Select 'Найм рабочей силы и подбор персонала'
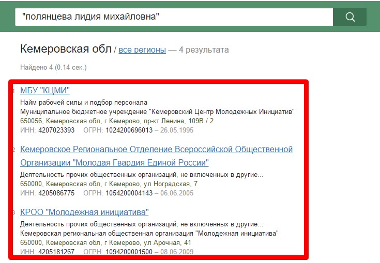Viewport: 380px width, 263px height. pos(84,103)
